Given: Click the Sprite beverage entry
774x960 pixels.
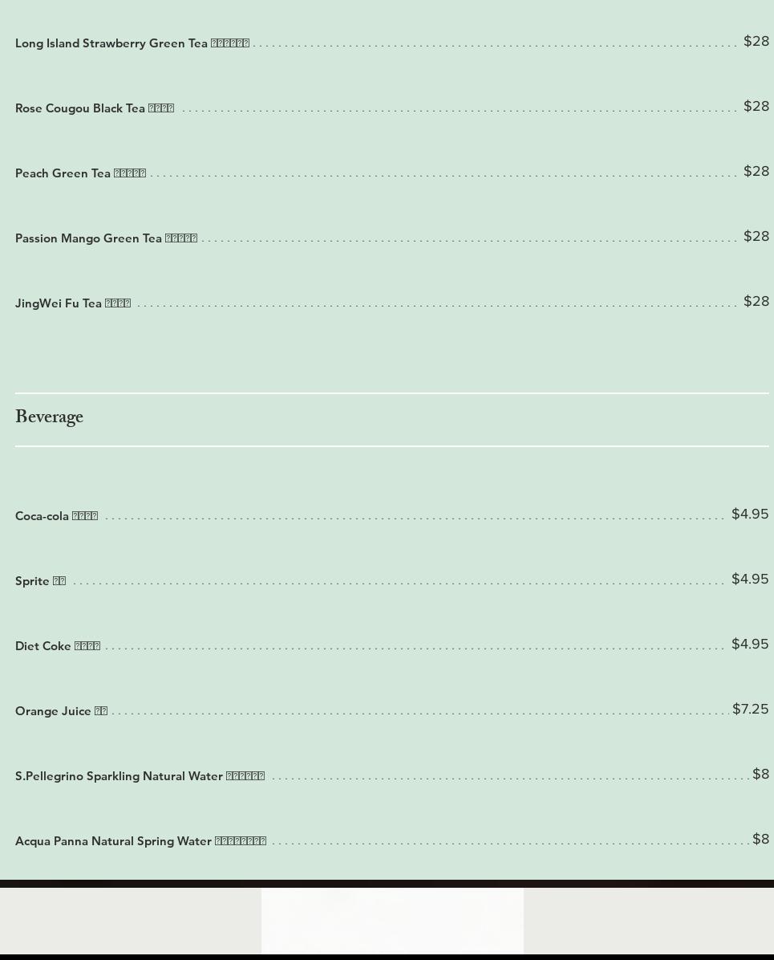Looking at the screenshot, I should pos(40,581).
